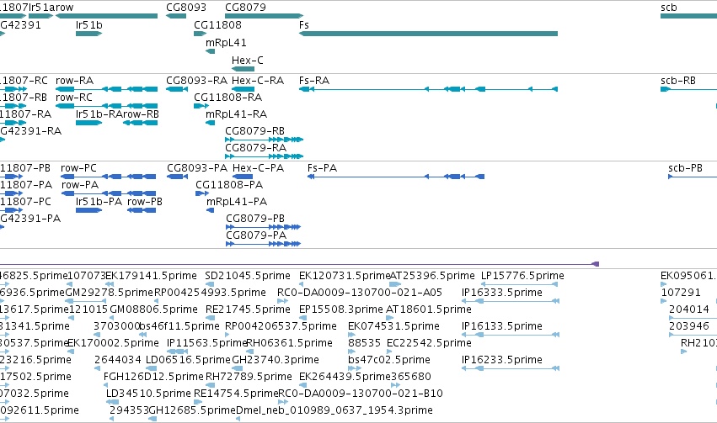The width and height of the screenshot is (717, 423).
Task: Select the row-PA protein label
Action: (x=80, y=185)
